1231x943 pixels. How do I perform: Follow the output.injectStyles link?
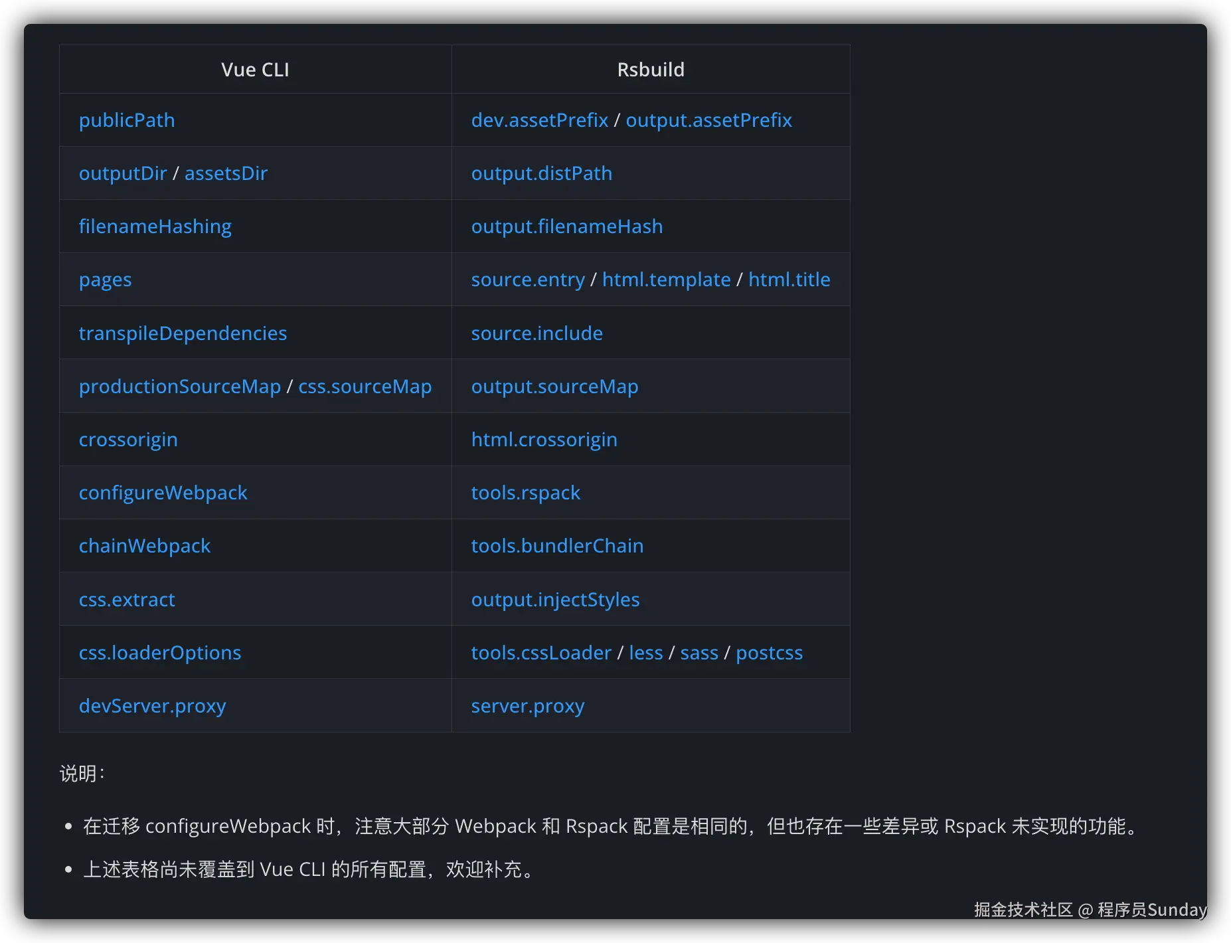click(556, 599)
